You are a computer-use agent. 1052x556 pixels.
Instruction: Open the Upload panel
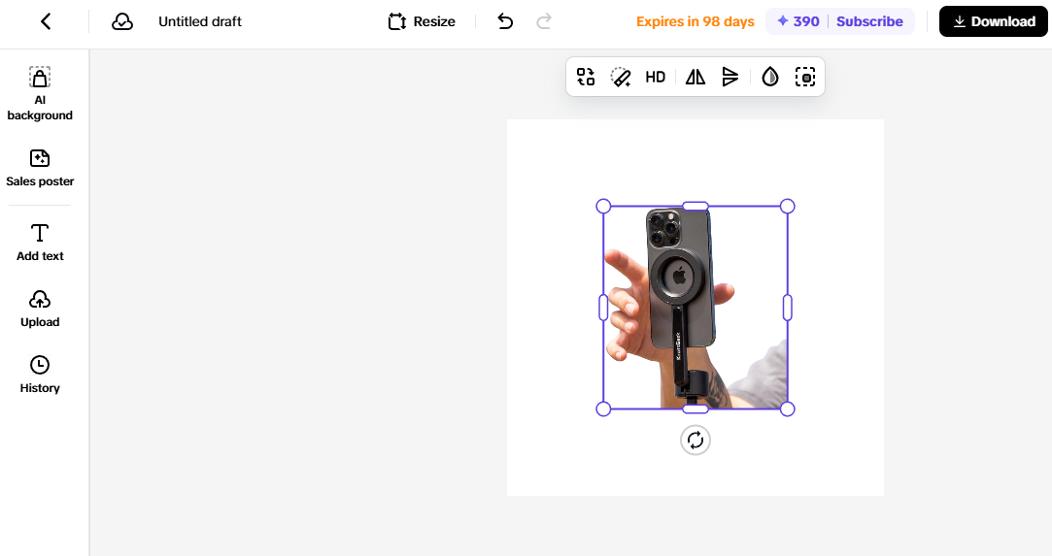pyautogui.click(x=40, y=309)
